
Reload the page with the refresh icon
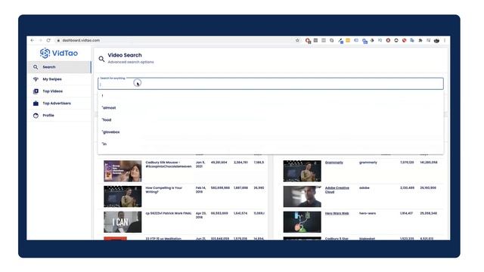click(x=48, y=40)
